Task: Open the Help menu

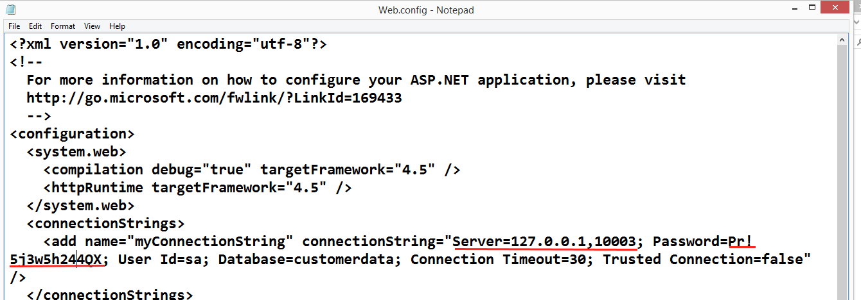Action: [x=117, y=26]
